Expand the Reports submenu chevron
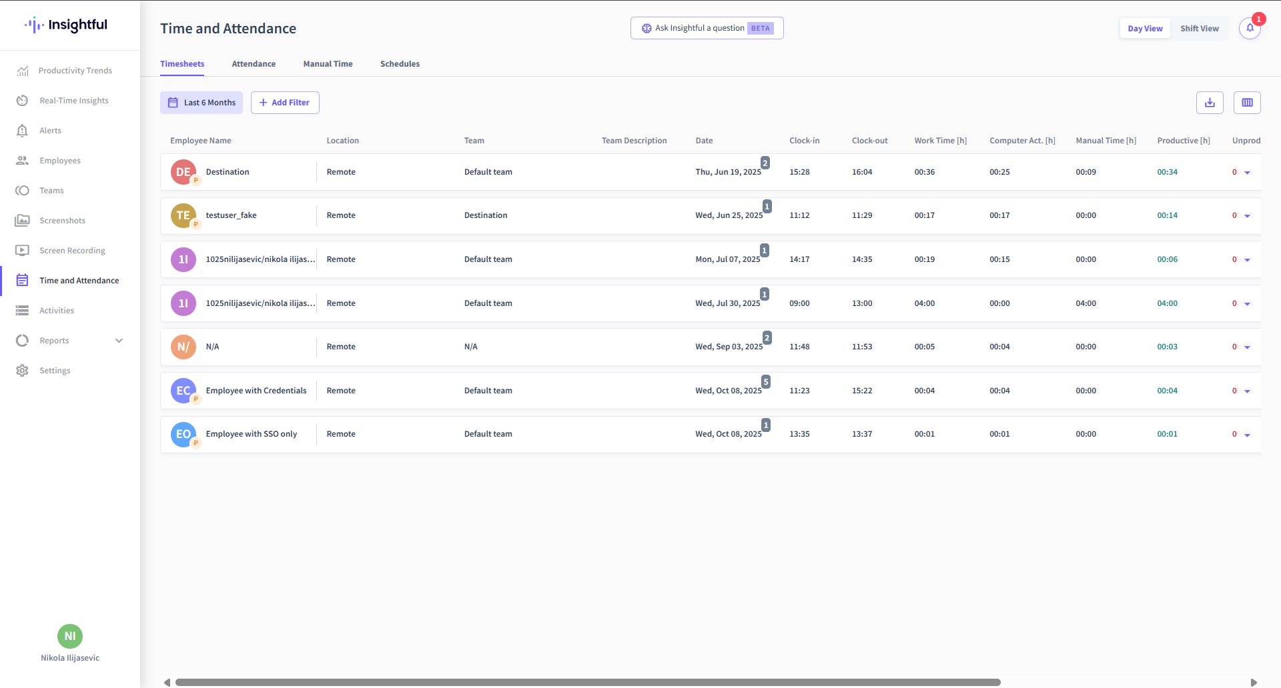The height and width of the screenshot is (688, 1281). click(x=119, y=341)
